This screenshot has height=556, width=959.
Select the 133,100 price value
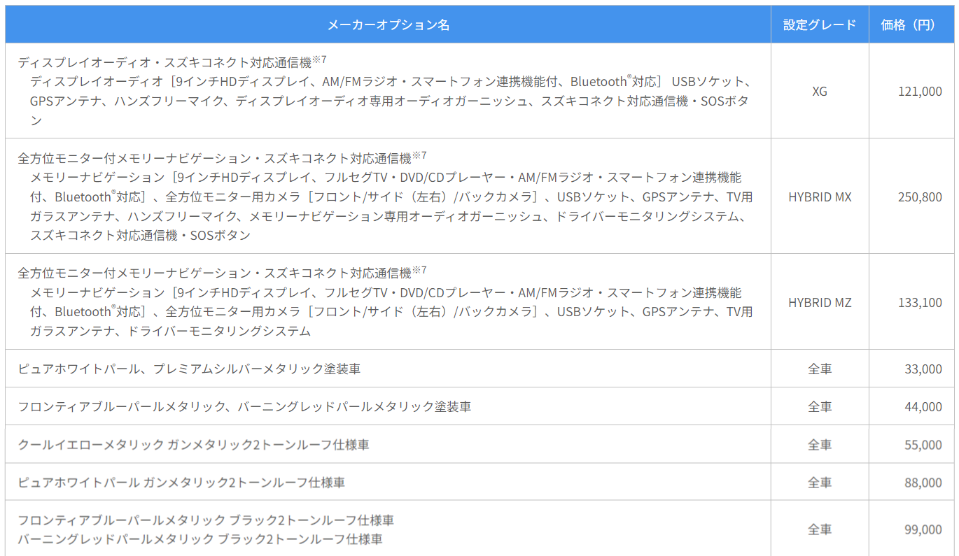tap(920, 303)
